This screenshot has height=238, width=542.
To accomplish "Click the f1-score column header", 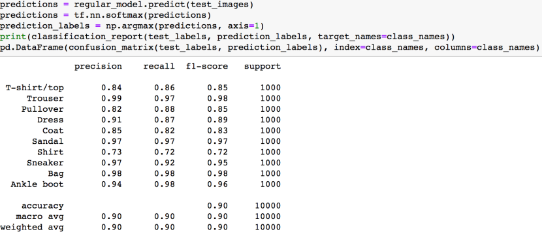I will point(207,67).
